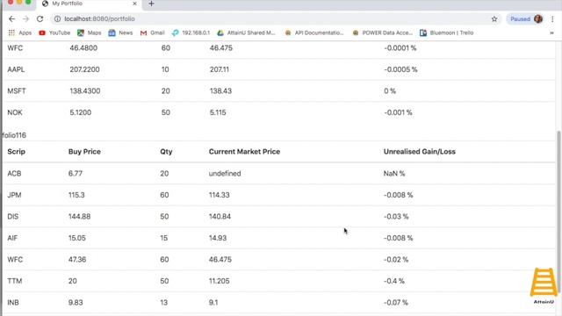Select the ACB scrip cell
Image resolution: width=562 pixels, height=316 pixels.
click(x=14, y=174)
